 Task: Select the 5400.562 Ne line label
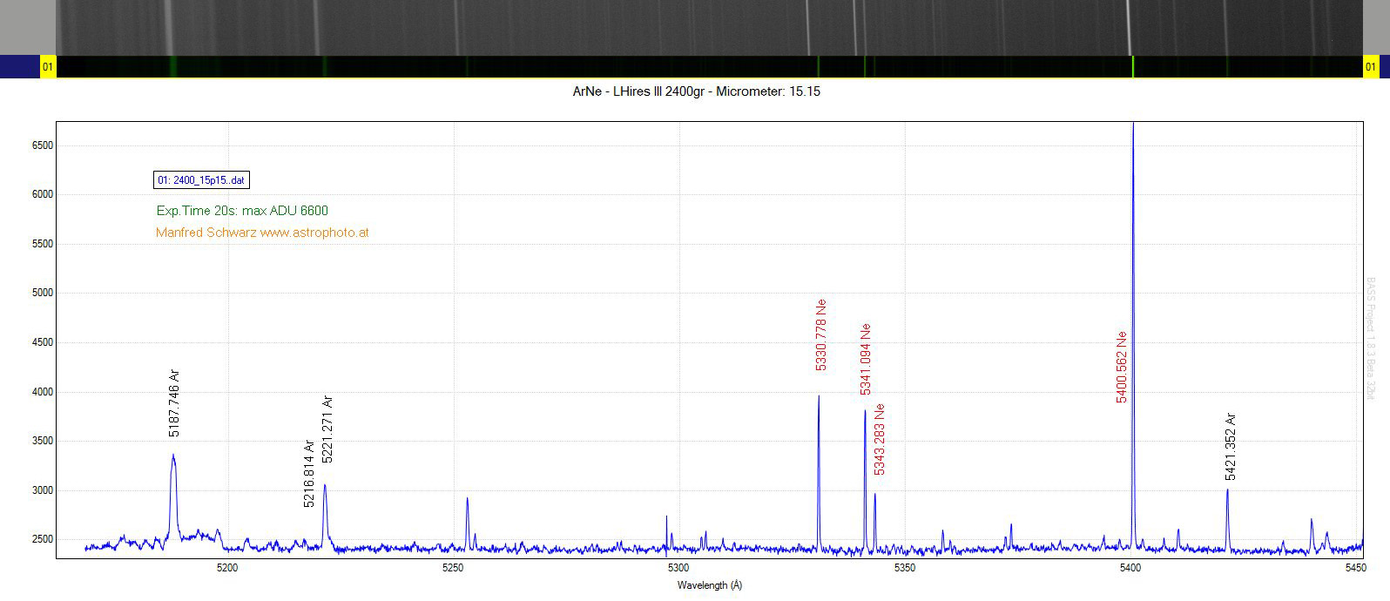pos(1122,367)
